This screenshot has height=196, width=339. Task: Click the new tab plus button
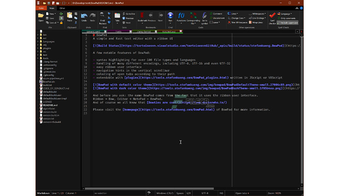pos(297,32)
